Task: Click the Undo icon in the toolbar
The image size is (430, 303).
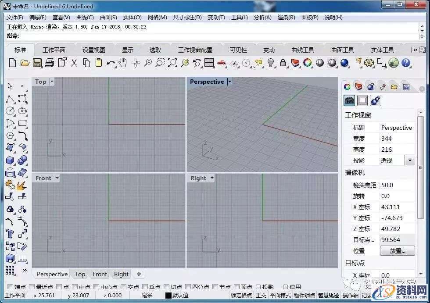Action: [x=111, y=63]
